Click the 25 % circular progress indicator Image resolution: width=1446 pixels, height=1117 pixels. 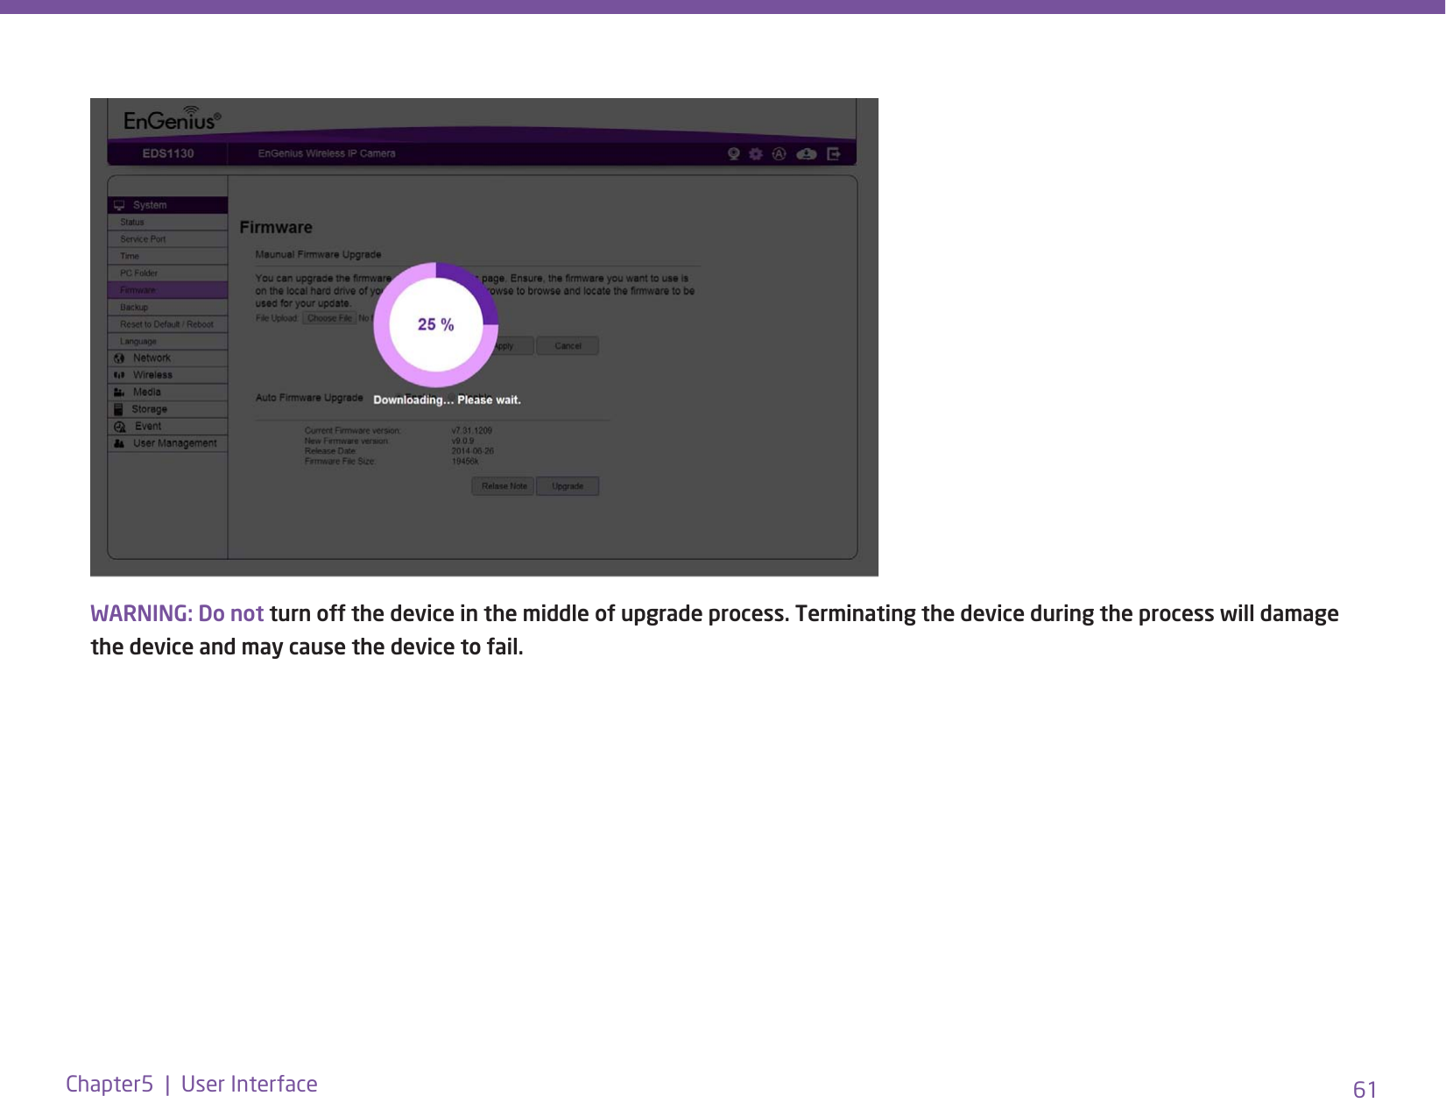pos(436,325)
